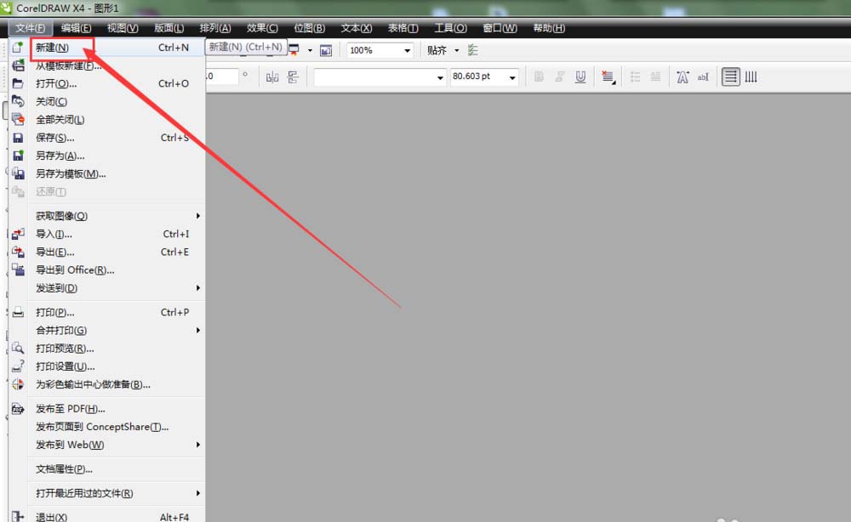Open 文档属性(P)... entry
The height and width of the screenshot is (522, 851).
[x=109, y=469]
